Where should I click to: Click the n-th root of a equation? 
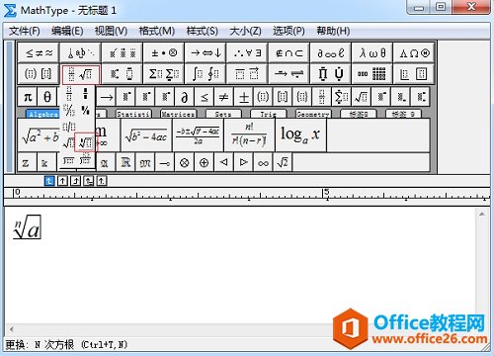[x=27, y=226]
